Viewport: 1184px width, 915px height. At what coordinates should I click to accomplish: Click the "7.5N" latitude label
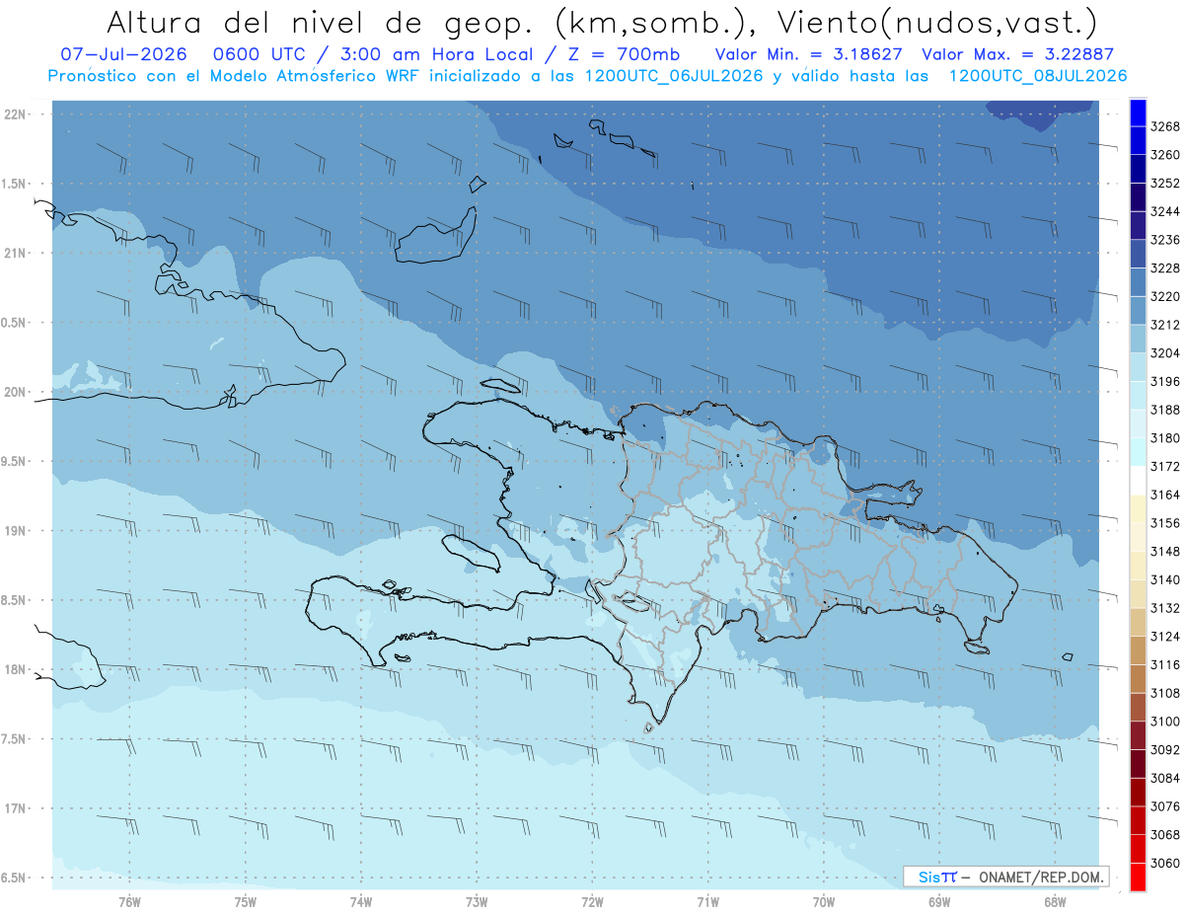tap(13, 739)
